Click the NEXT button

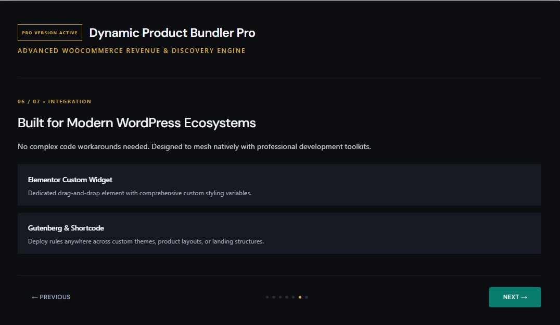coord(515,297)
